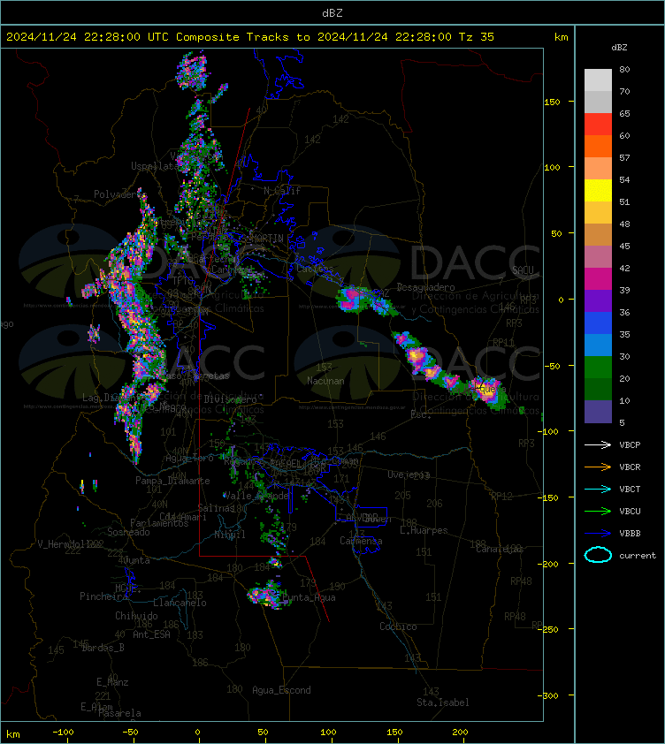The height and width of the screenshot is (744, 665).
Task: Pick the red 65-60 dBZ swatch
Action: click(598, 125)
